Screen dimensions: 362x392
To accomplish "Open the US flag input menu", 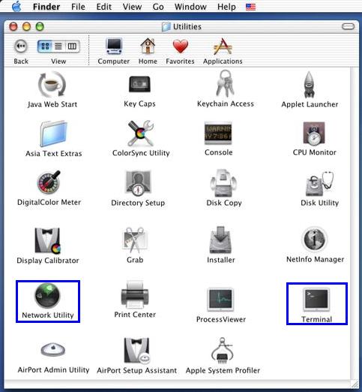I will [250, 7].
